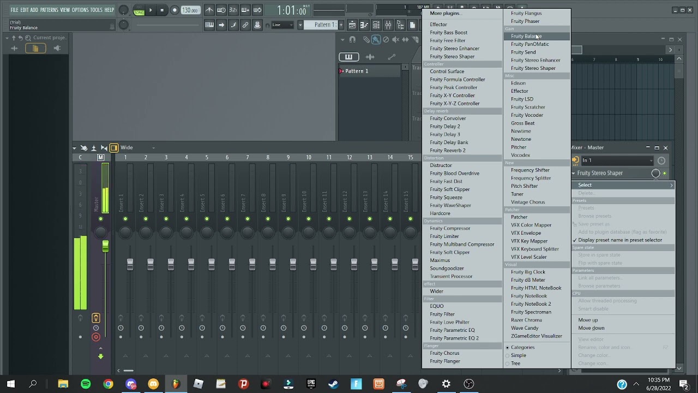Click the plus button next to Pattern 1
The width and height of the screenshot is (698, 393).
[x=341, y=25]
